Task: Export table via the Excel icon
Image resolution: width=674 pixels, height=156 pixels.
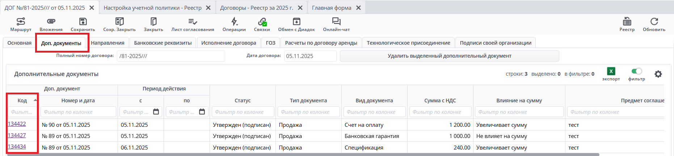Action: pyautogui.click(x=611, y=71)
